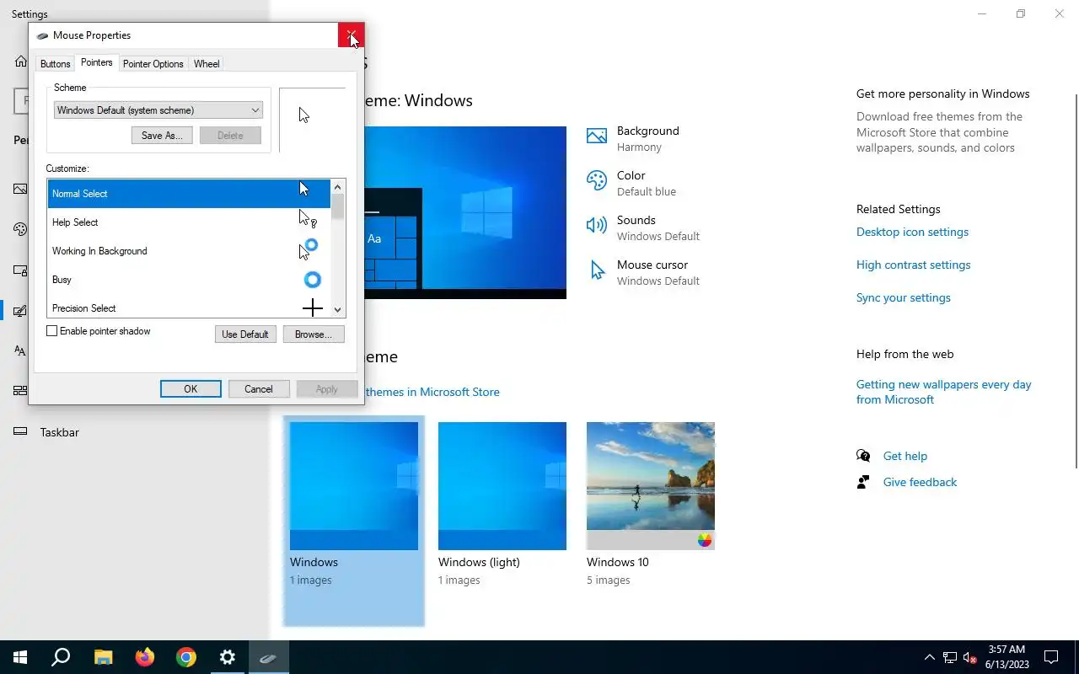Open themes in Microsoft Store link
Screen dimensions: 1079x674
click(x=432, y=392)
